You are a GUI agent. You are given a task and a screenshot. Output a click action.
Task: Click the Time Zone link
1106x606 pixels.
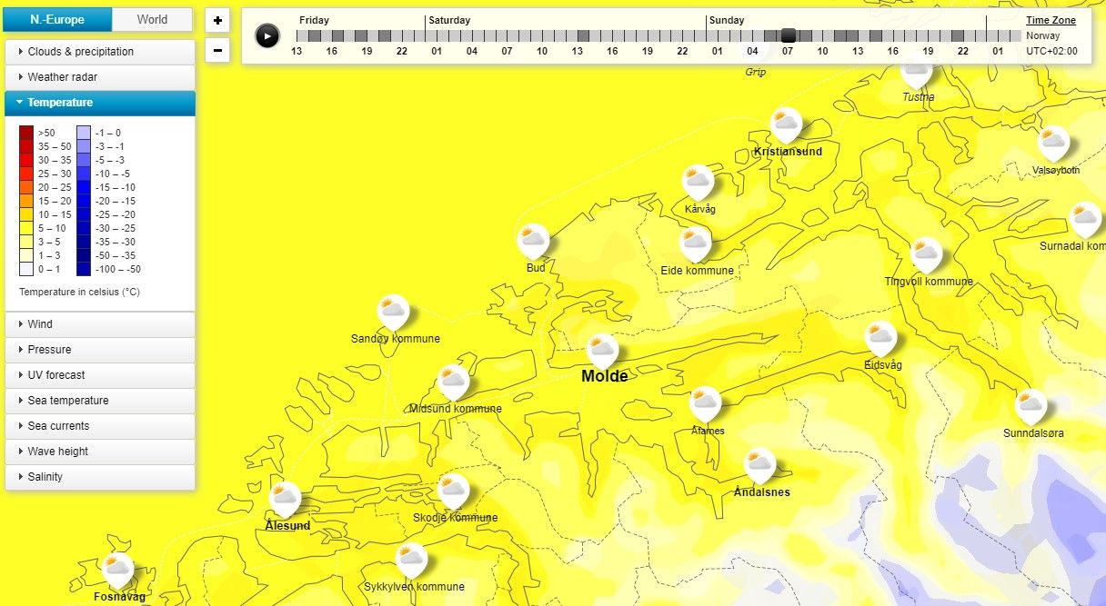(1051, 20)
